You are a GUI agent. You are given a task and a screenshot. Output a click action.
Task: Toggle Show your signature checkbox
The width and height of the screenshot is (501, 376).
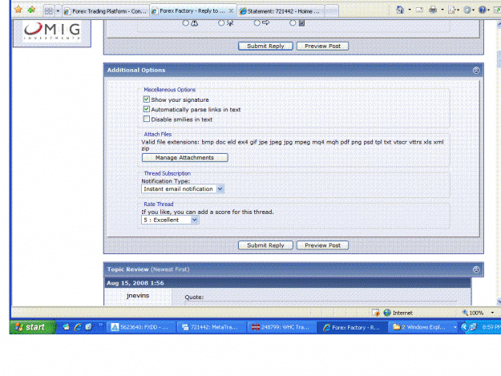pos(147,99)
